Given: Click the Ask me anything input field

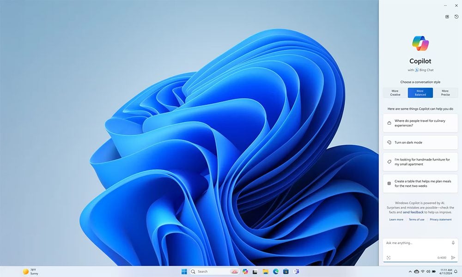Looking at the screenshot, I should coord(417,243).
